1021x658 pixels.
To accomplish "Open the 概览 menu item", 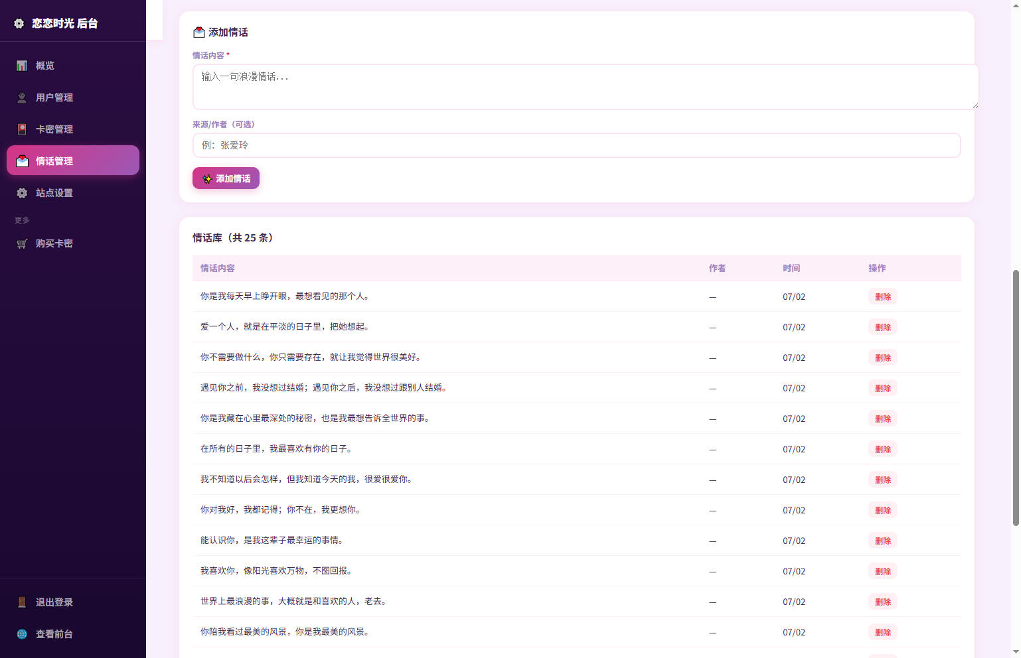I will click(73, 66).
